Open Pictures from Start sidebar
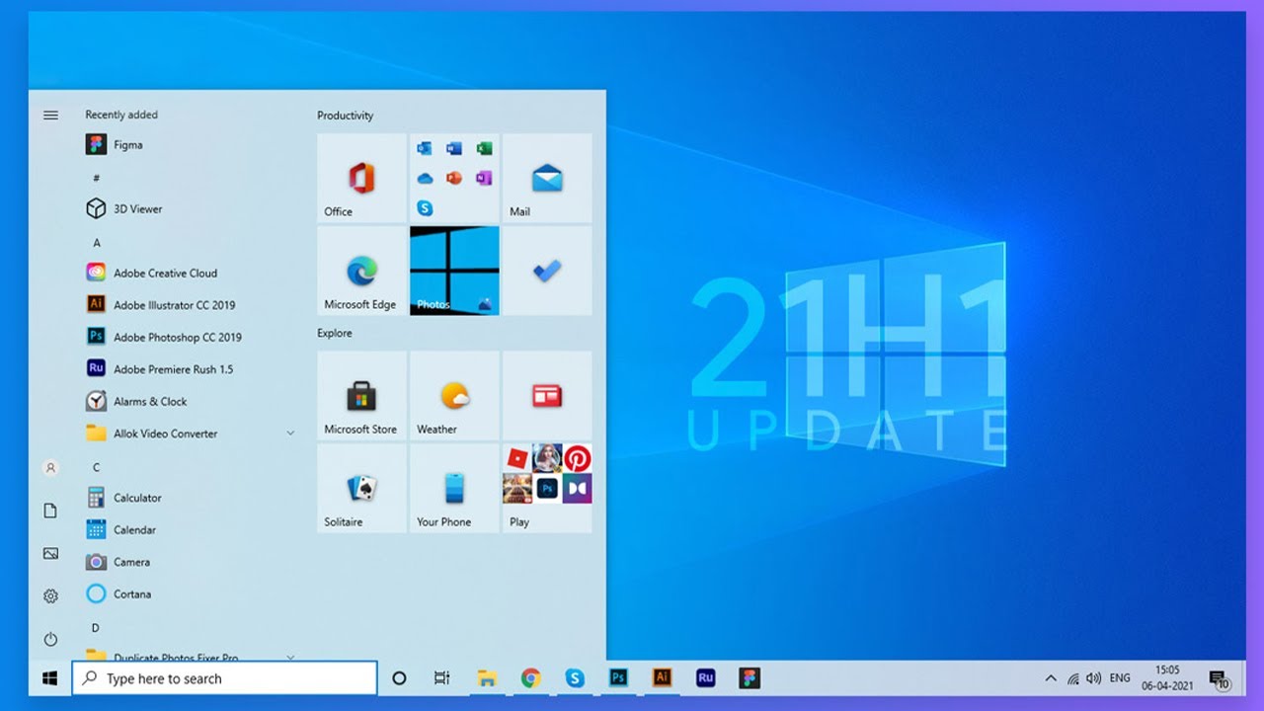Image resolution: width=1264 pixels, height=711 pixels. coord(50,554)
